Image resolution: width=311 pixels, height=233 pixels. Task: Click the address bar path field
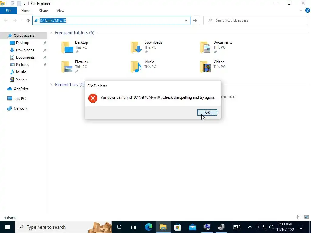tap(111, 20)
